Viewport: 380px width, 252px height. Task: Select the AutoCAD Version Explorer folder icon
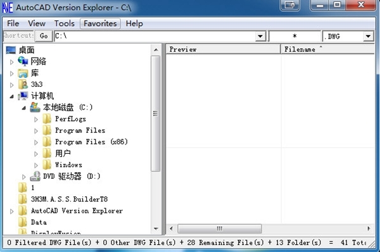tap(23, 211)
